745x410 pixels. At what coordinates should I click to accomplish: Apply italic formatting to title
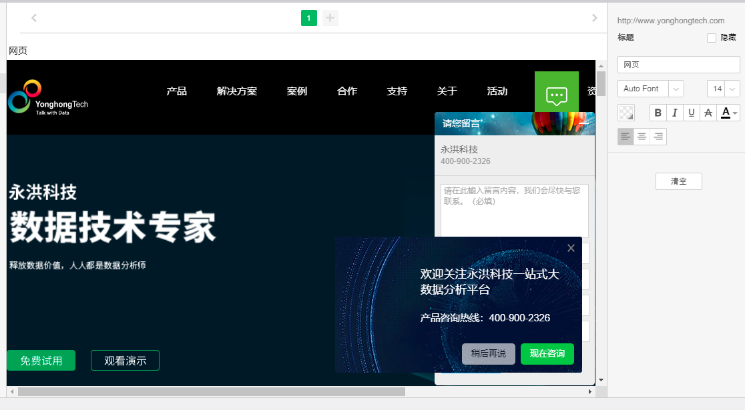[675, 113]
